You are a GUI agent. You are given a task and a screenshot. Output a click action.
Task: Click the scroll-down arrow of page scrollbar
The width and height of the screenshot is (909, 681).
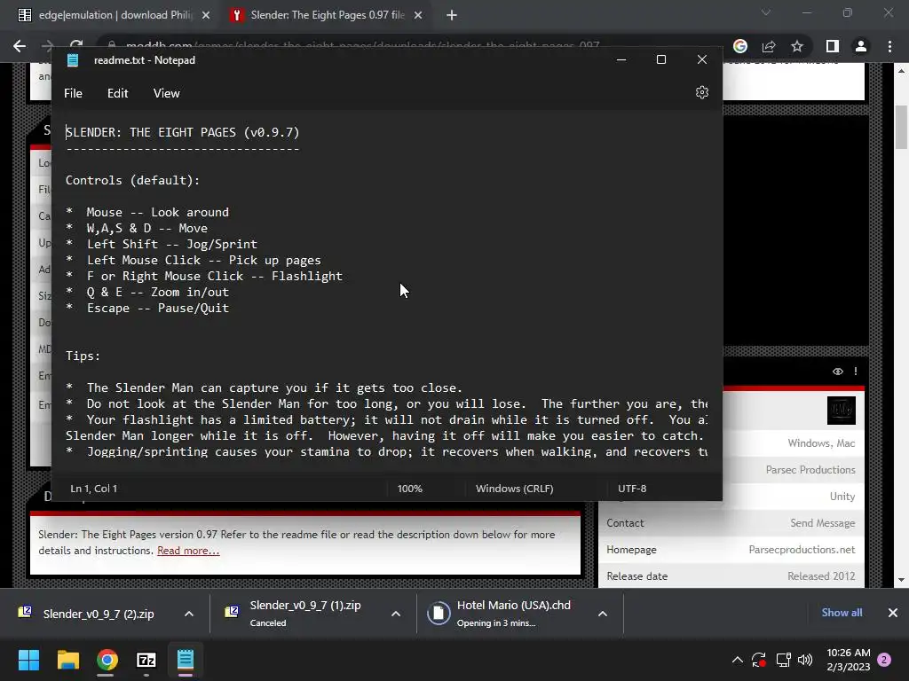[x=902, y=580]
